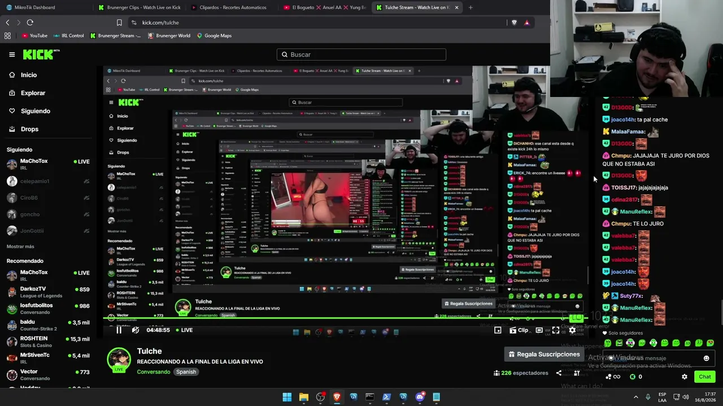Open followed channel JonGottii
723x406 pixels.
48,231
